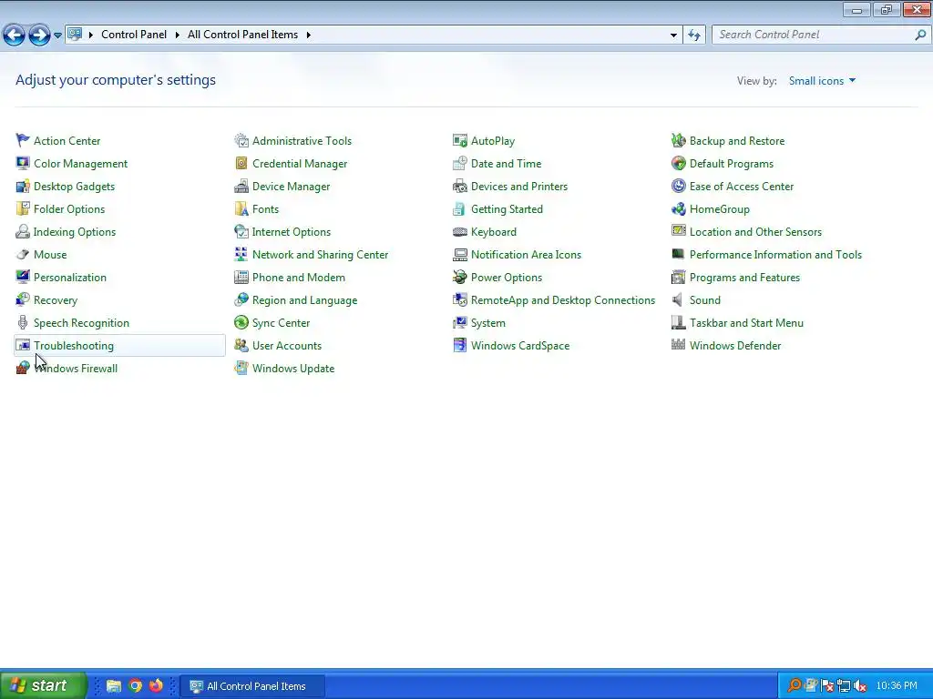
Task: Open the Action Center flag icon
Action: click(x=23, y=141)
